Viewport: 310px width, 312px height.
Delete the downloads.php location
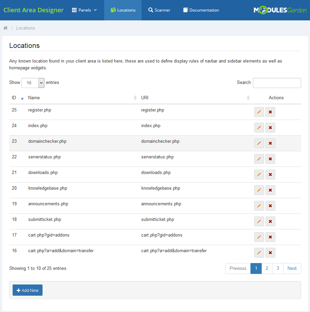[x=270, y=174]
